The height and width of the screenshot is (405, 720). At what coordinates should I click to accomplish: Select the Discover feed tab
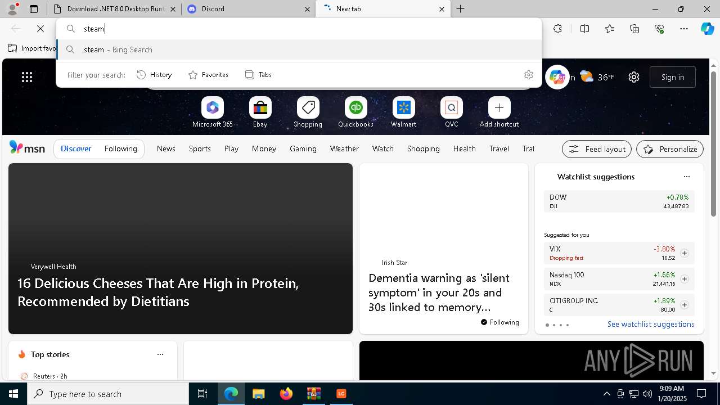coord(76,148)
